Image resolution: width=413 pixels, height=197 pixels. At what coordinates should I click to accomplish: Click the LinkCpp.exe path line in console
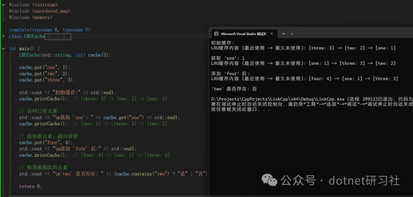click(x=312, y=99)
